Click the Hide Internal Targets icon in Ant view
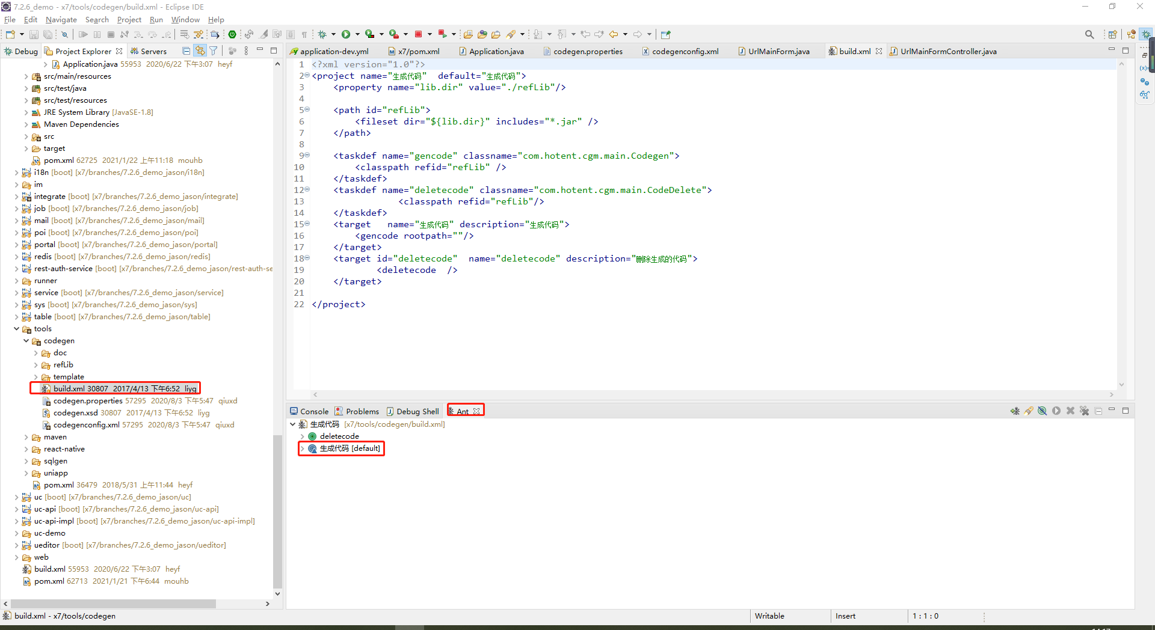This screenshot has width=1155, height=630. (x=1043, y=411)
